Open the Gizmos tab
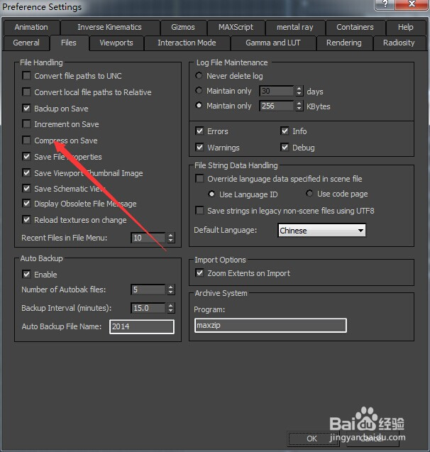 pos(183,28)
